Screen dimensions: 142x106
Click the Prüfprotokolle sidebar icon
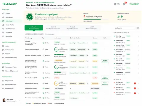pos(3,50)
